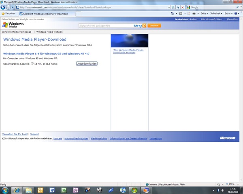Click the Compatibility View page icon

click(x=173, y=7)
